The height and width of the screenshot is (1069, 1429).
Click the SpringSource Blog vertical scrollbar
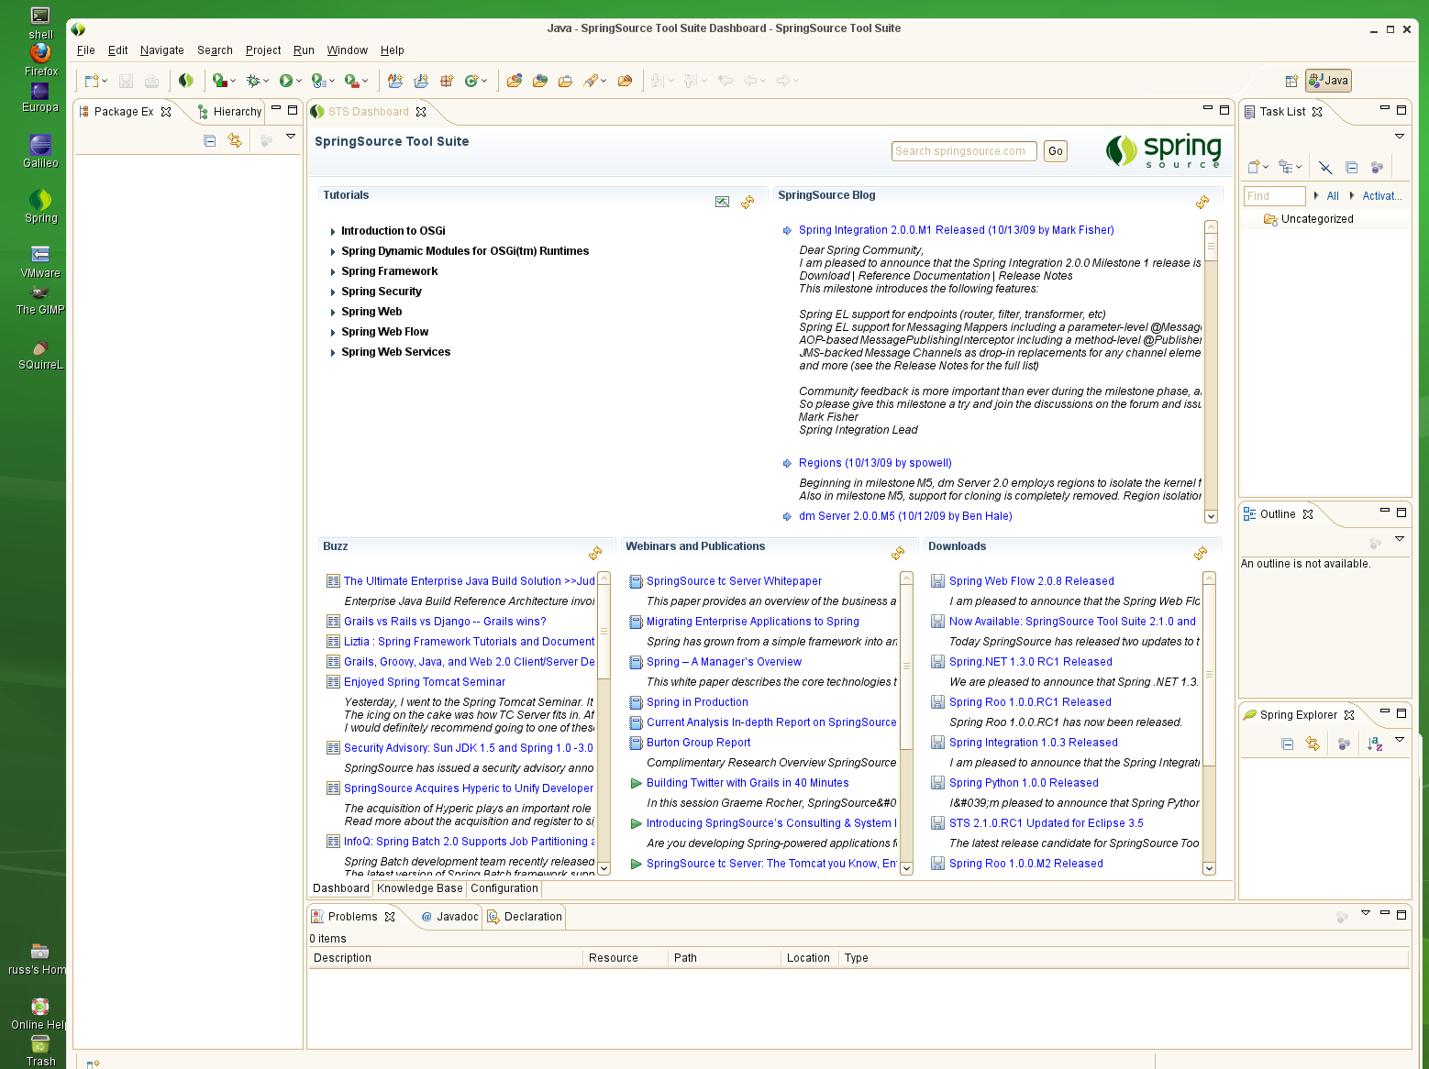point(1211,371)
